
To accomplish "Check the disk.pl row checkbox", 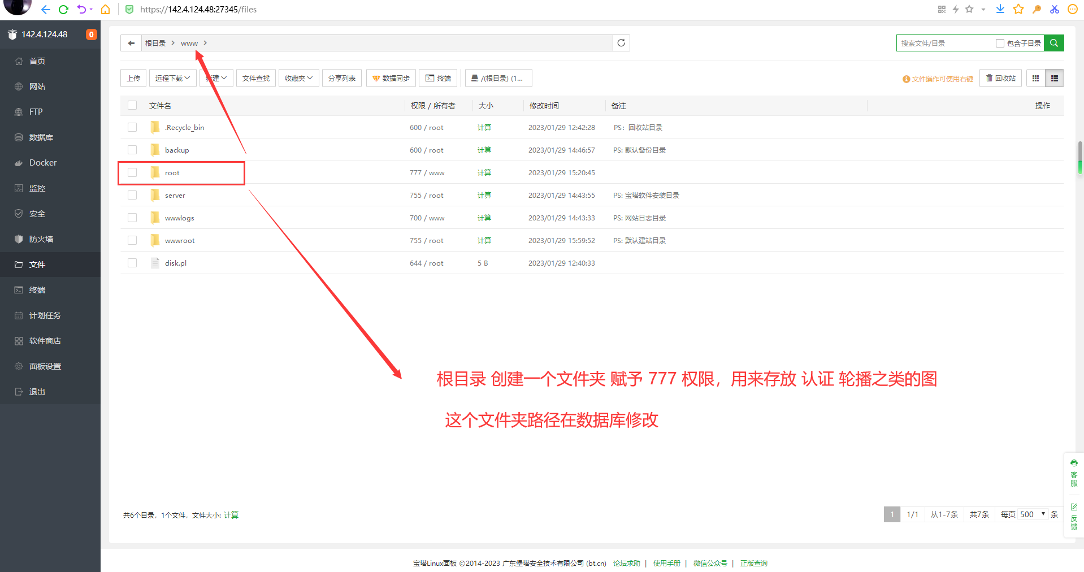I will [132, 263].
